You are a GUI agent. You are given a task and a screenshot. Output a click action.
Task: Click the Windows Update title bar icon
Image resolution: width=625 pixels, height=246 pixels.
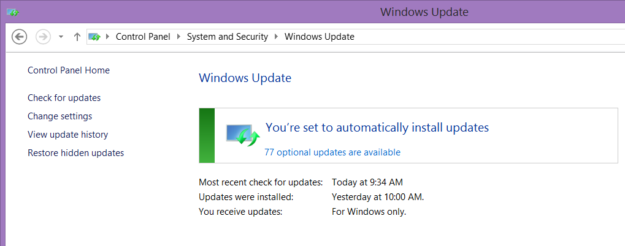(x=12, y=12)
